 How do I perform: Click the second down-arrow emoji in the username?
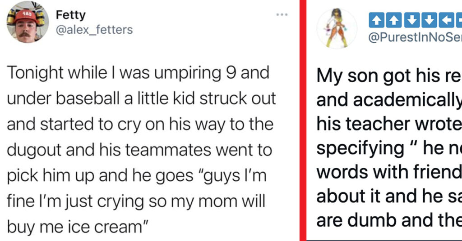pos(429,20)
